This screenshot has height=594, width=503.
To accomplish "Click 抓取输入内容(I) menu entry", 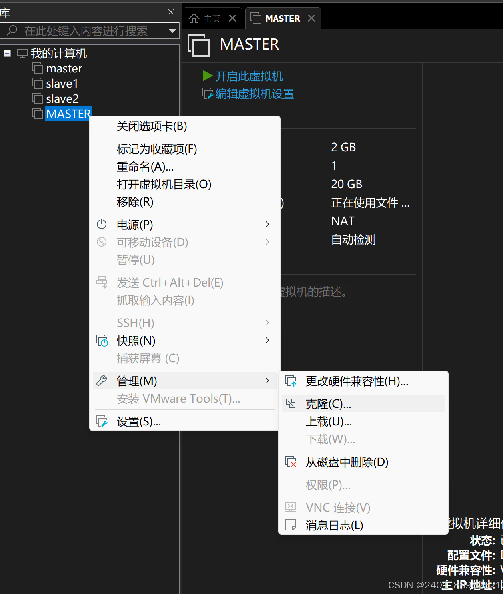I will point(184,301).
